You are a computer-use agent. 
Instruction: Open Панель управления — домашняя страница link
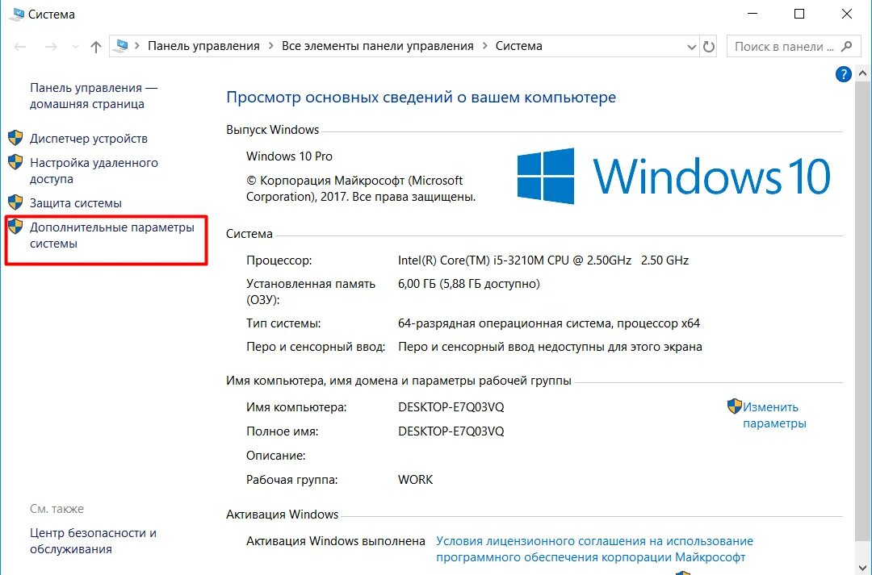click(94, 95)
